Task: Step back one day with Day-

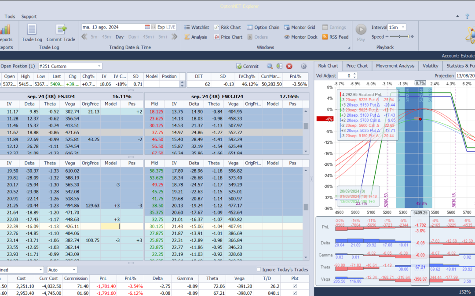Action: [x=120, y=37]
